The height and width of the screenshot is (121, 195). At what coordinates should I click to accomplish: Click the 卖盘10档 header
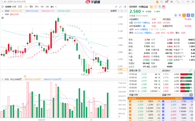pos(166,95)
